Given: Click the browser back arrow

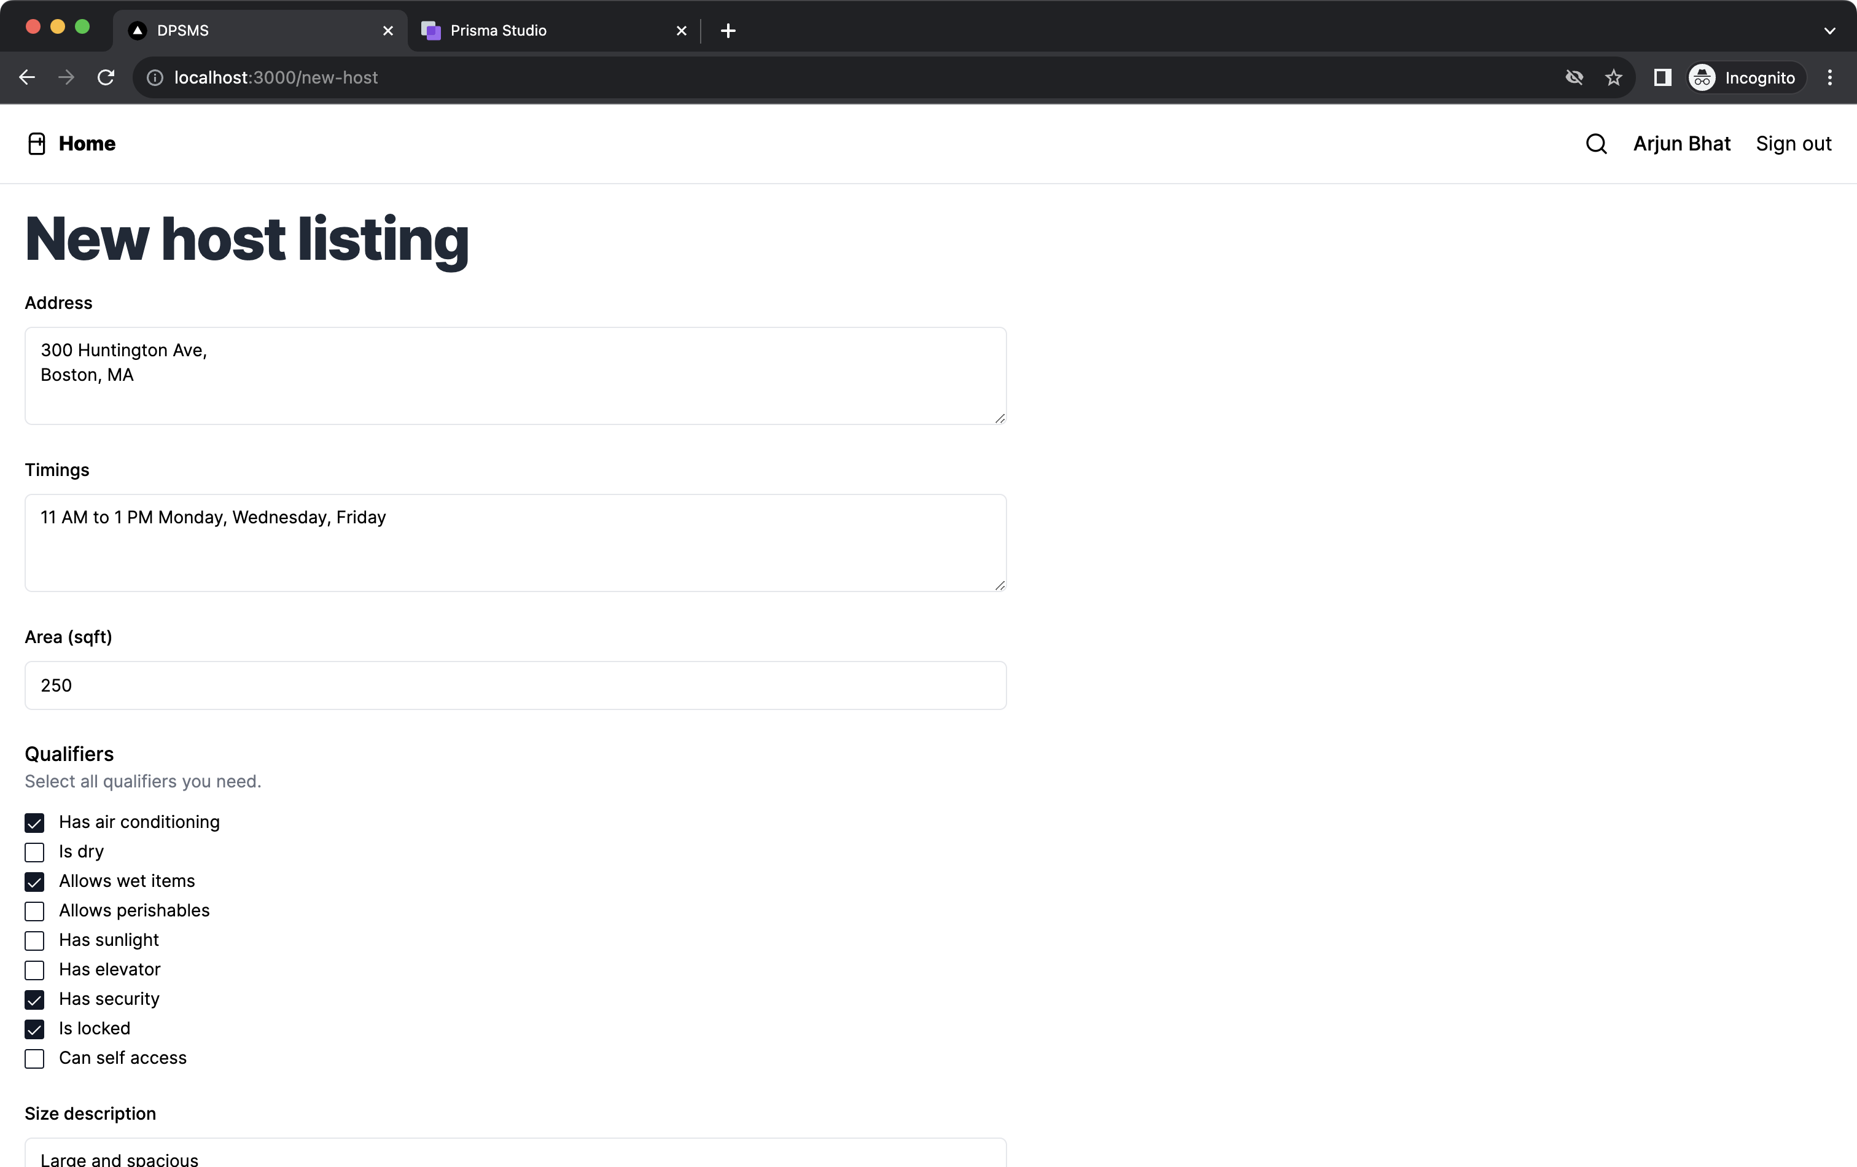Looking at the screenshot, I should [x=27, y=77].
